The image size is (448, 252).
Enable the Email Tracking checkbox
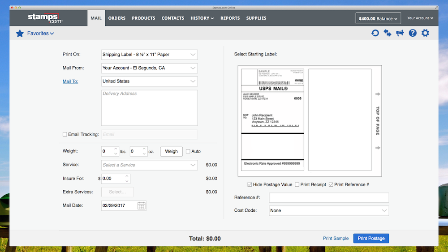65,134
